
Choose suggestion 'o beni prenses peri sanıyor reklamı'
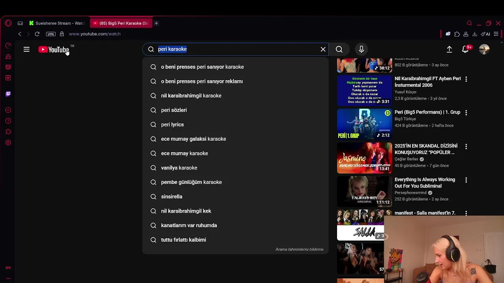point(235,81)
